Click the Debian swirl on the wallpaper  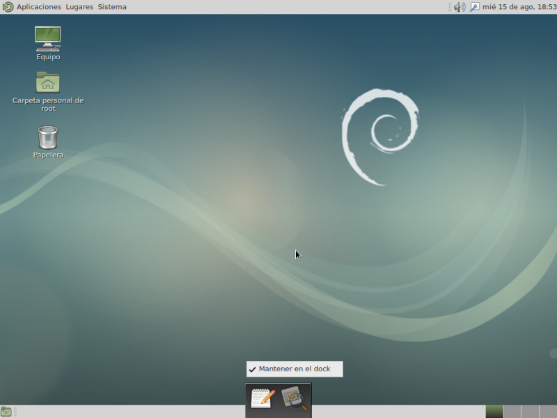[x=379, y=136]
